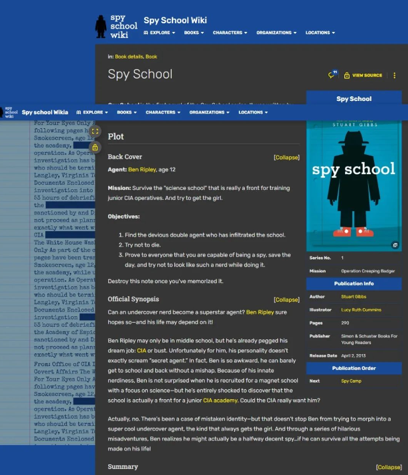Screen dimensions: 408x475
Task: Open Explore menu in sticky navigation bar
Action: pos(92,112)
